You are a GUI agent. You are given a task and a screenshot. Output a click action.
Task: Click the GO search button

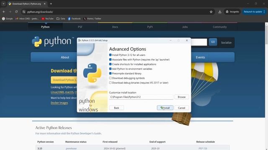click(213, 42)
